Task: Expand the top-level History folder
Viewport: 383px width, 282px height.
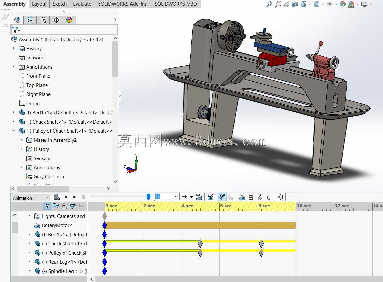Action: point(14,48)
